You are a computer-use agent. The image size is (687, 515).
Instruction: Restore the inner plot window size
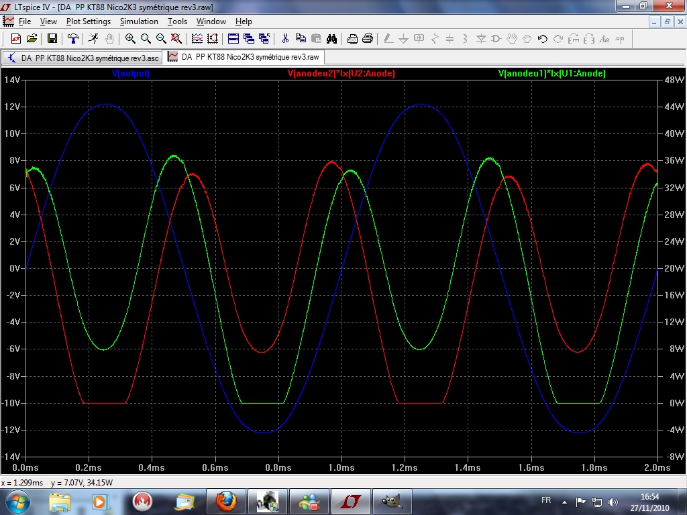click(668, 21)
